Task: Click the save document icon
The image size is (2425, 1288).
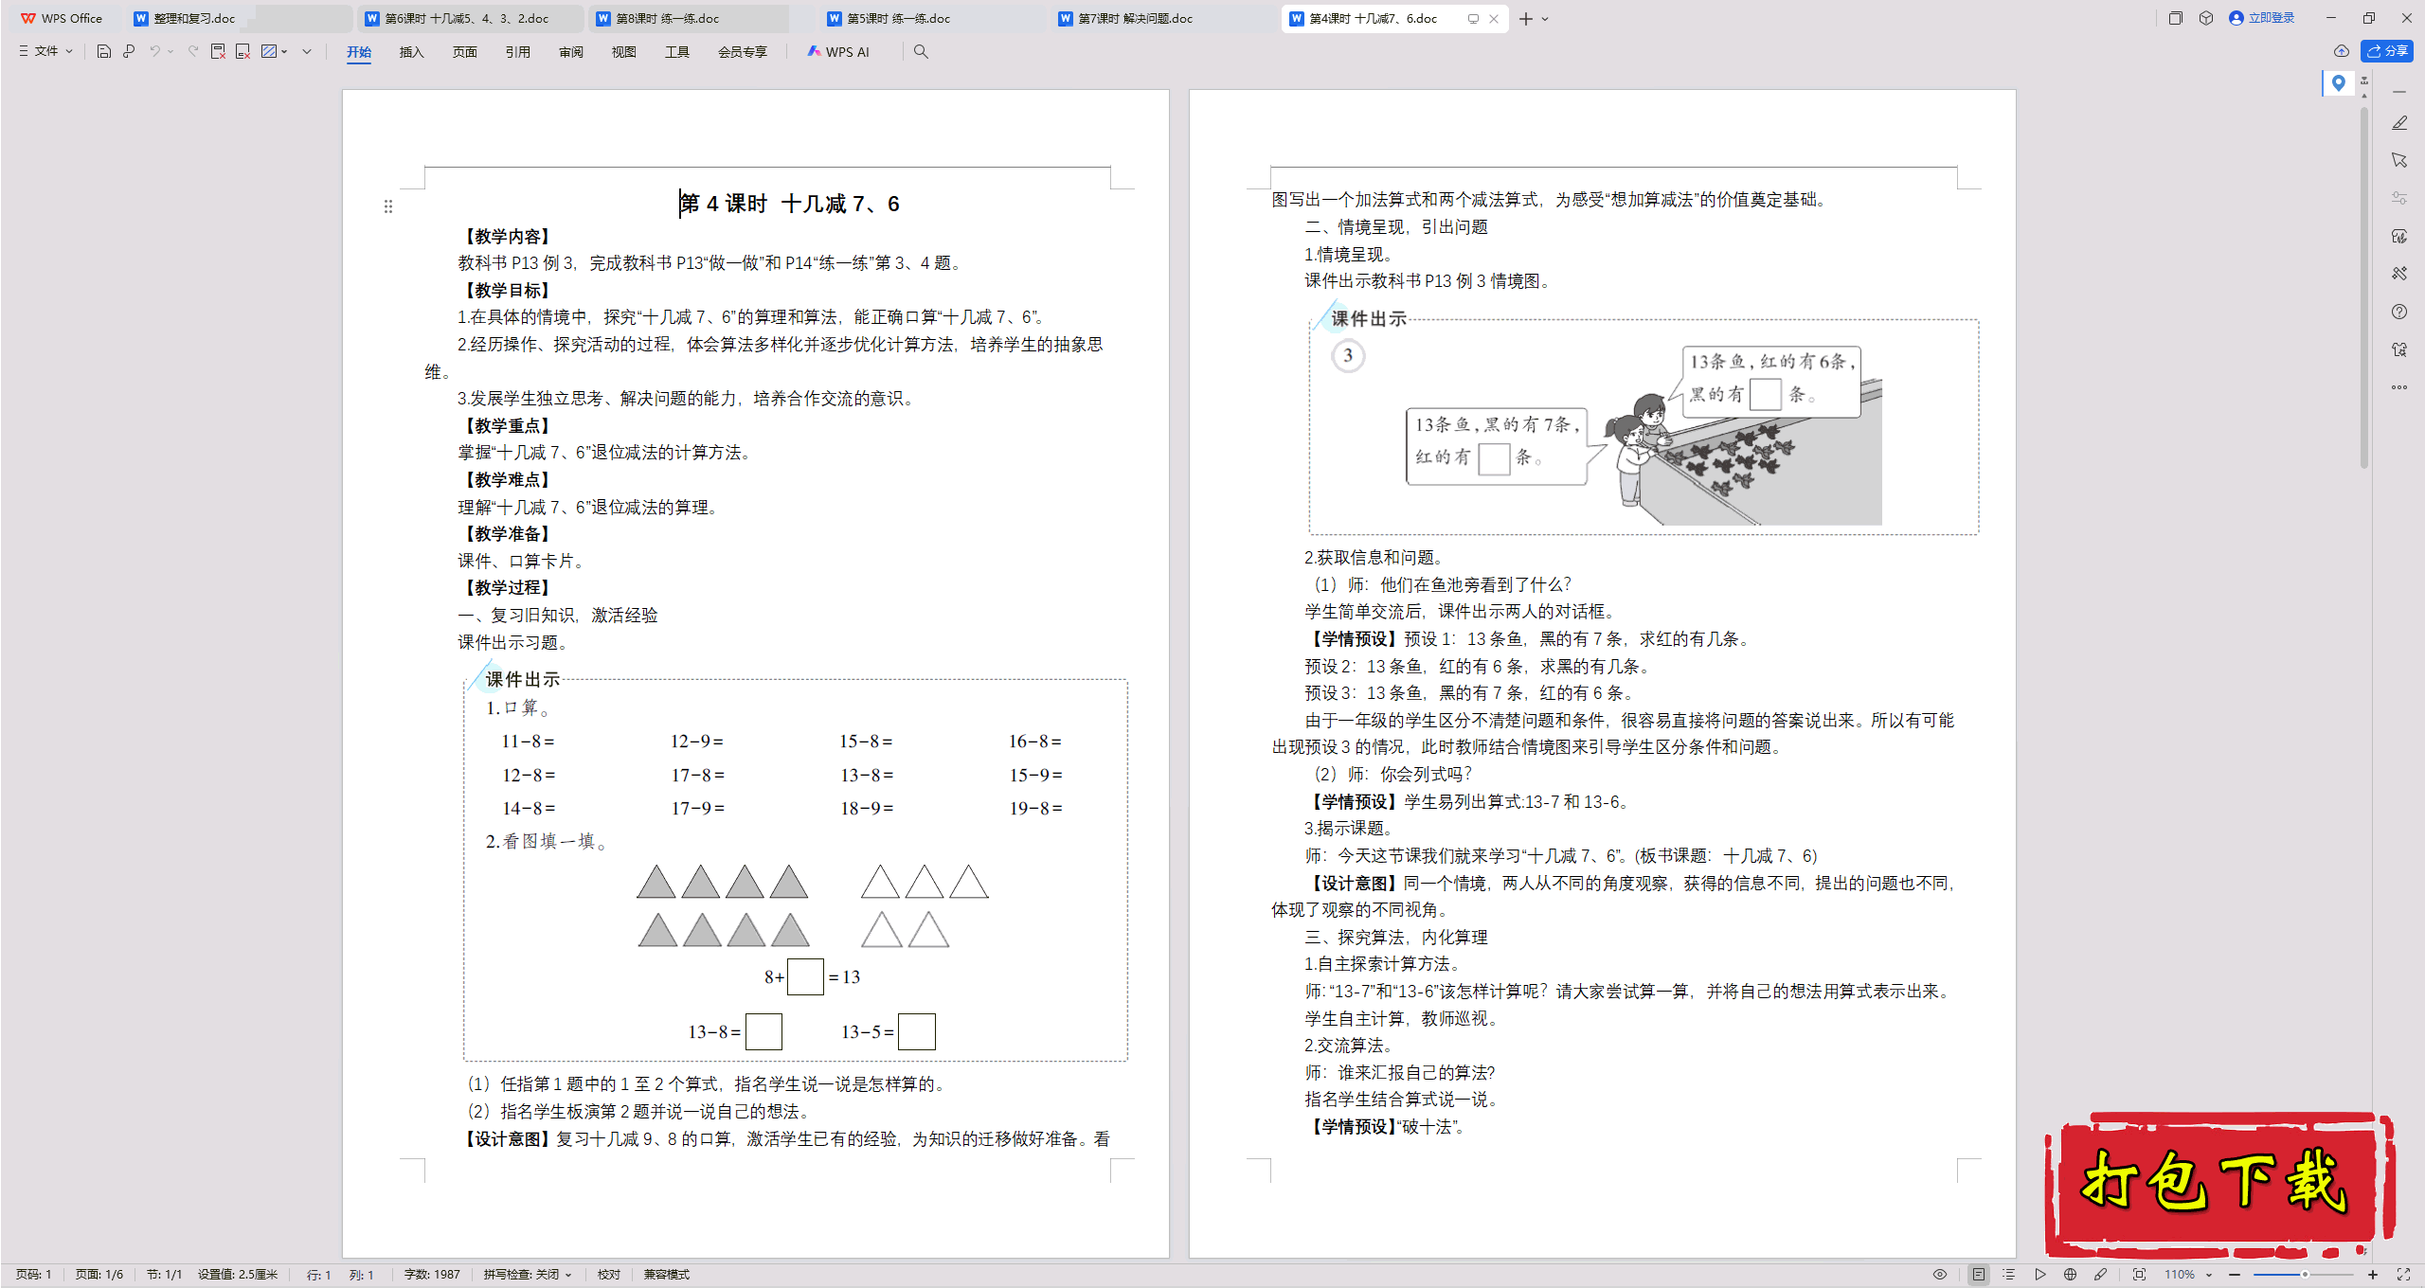Action: click(x=104, y=51)
